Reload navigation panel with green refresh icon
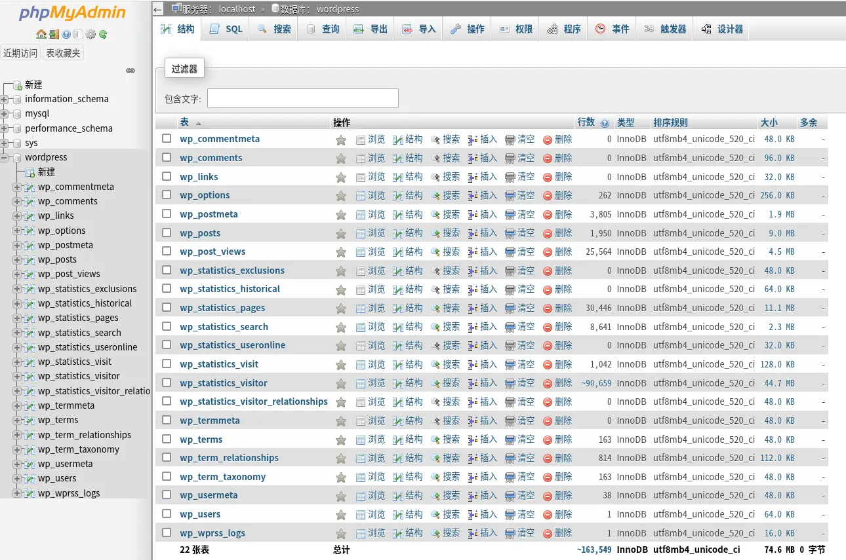The width and height of the screenshot is (846, 560). coord(103,34)
